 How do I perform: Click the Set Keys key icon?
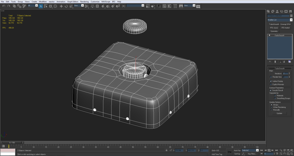(229, 152)
